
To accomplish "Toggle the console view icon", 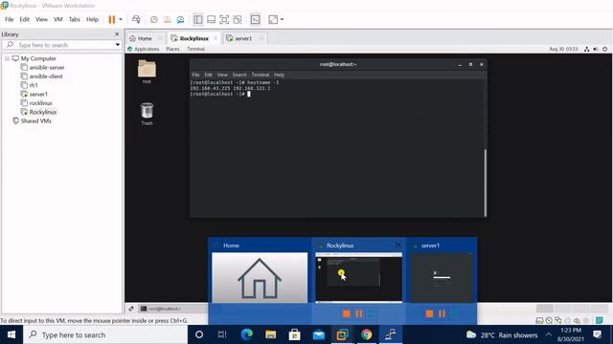I will [x=256, y=19].
